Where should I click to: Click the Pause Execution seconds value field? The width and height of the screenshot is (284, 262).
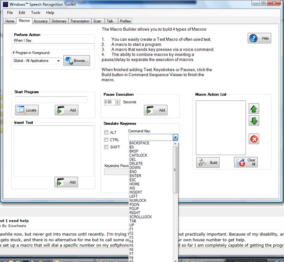tap(110, 102)
